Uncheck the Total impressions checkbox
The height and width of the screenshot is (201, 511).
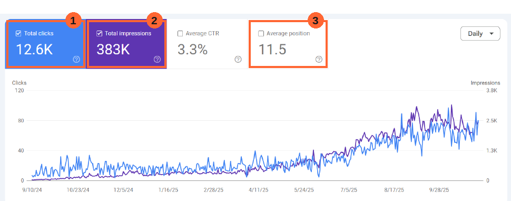pyautogui.click(x=100, y=33)
